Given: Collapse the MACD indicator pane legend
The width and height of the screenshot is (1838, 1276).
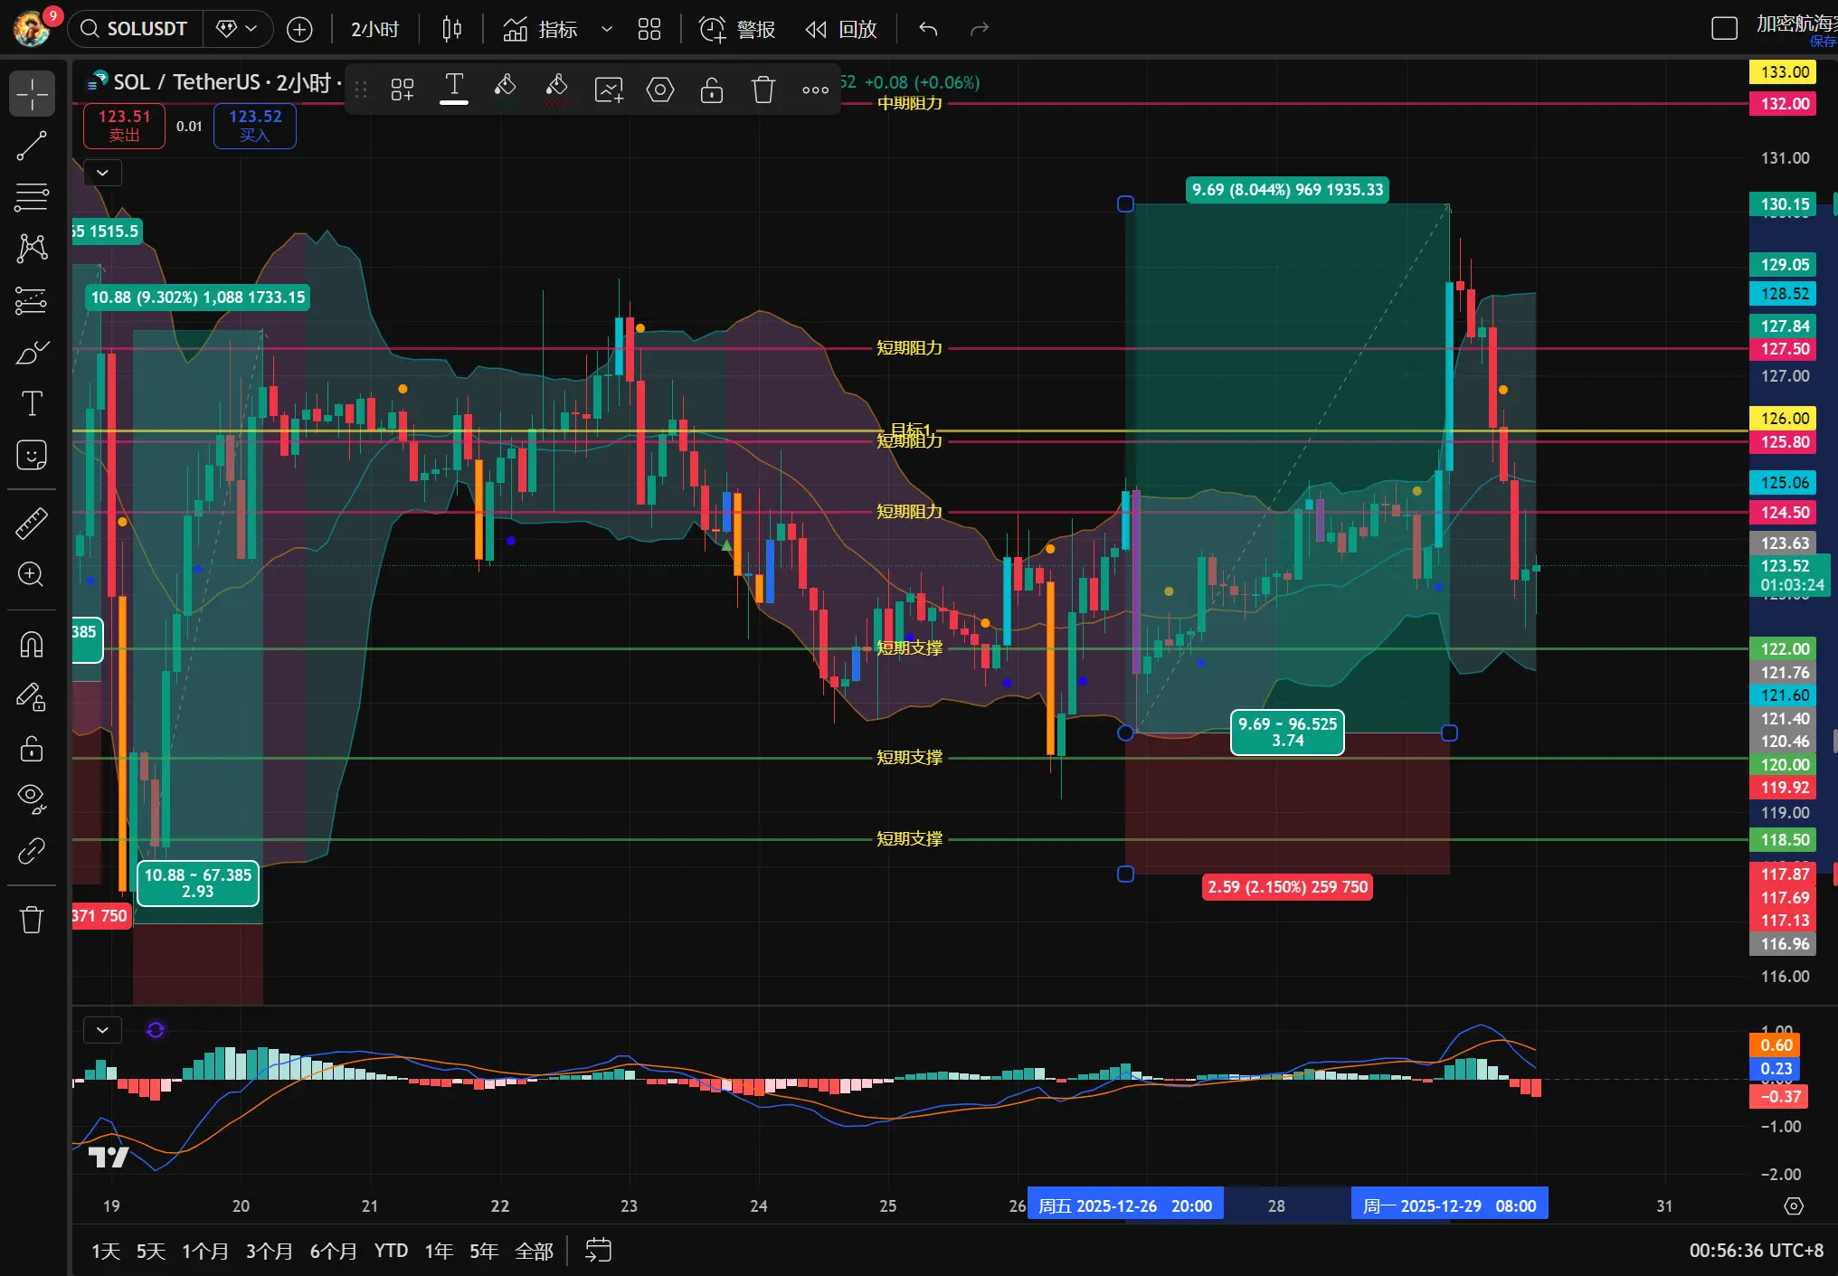Looking at the screenshot, I should click(x=102, y=1030).
